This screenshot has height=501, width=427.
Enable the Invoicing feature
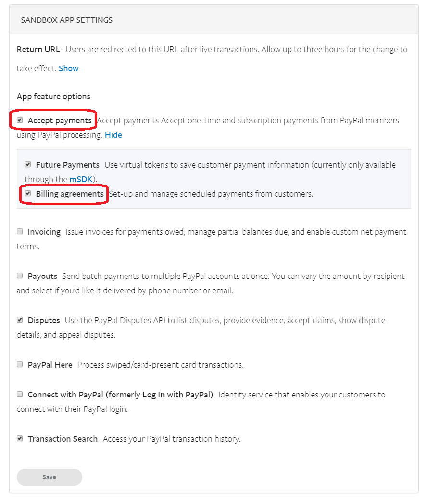coord(20,231)
